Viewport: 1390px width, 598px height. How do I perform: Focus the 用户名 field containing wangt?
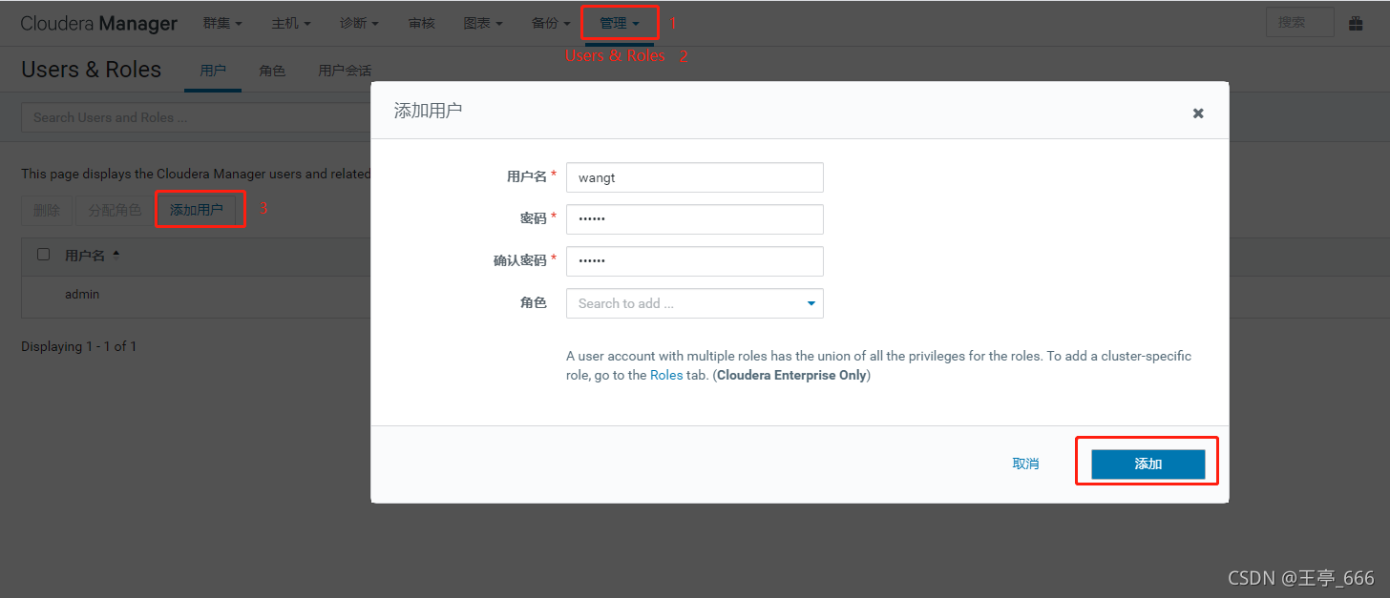(x=695, y=177)
